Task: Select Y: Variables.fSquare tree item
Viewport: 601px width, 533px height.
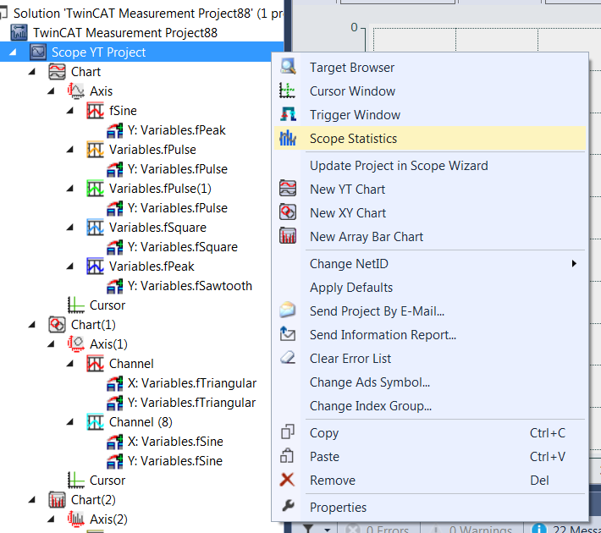Action: 183,247
